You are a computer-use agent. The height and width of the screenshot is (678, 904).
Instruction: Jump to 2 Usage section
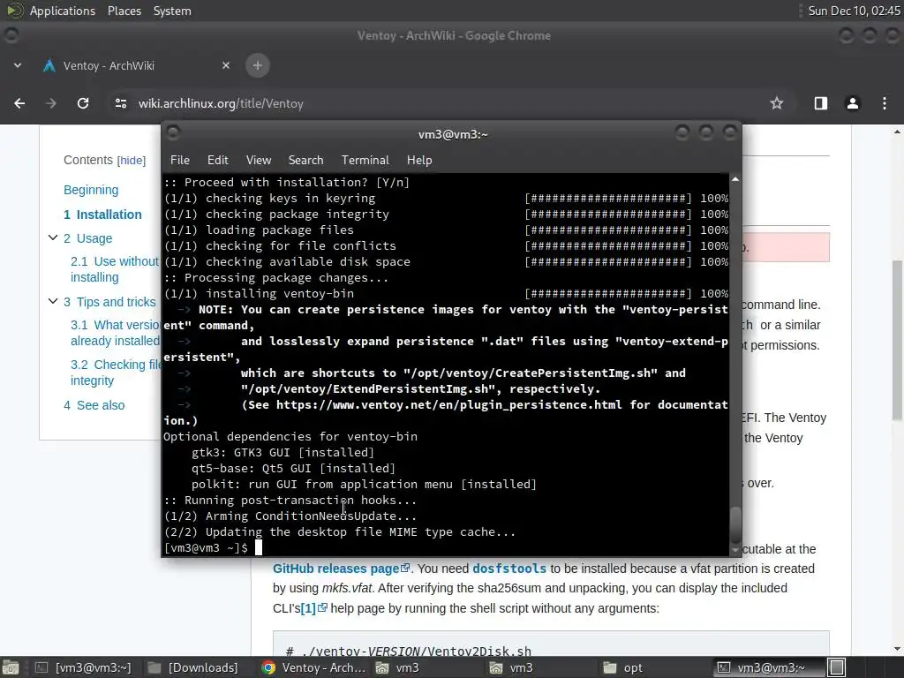pyautogui.click(x=88, y=238)
